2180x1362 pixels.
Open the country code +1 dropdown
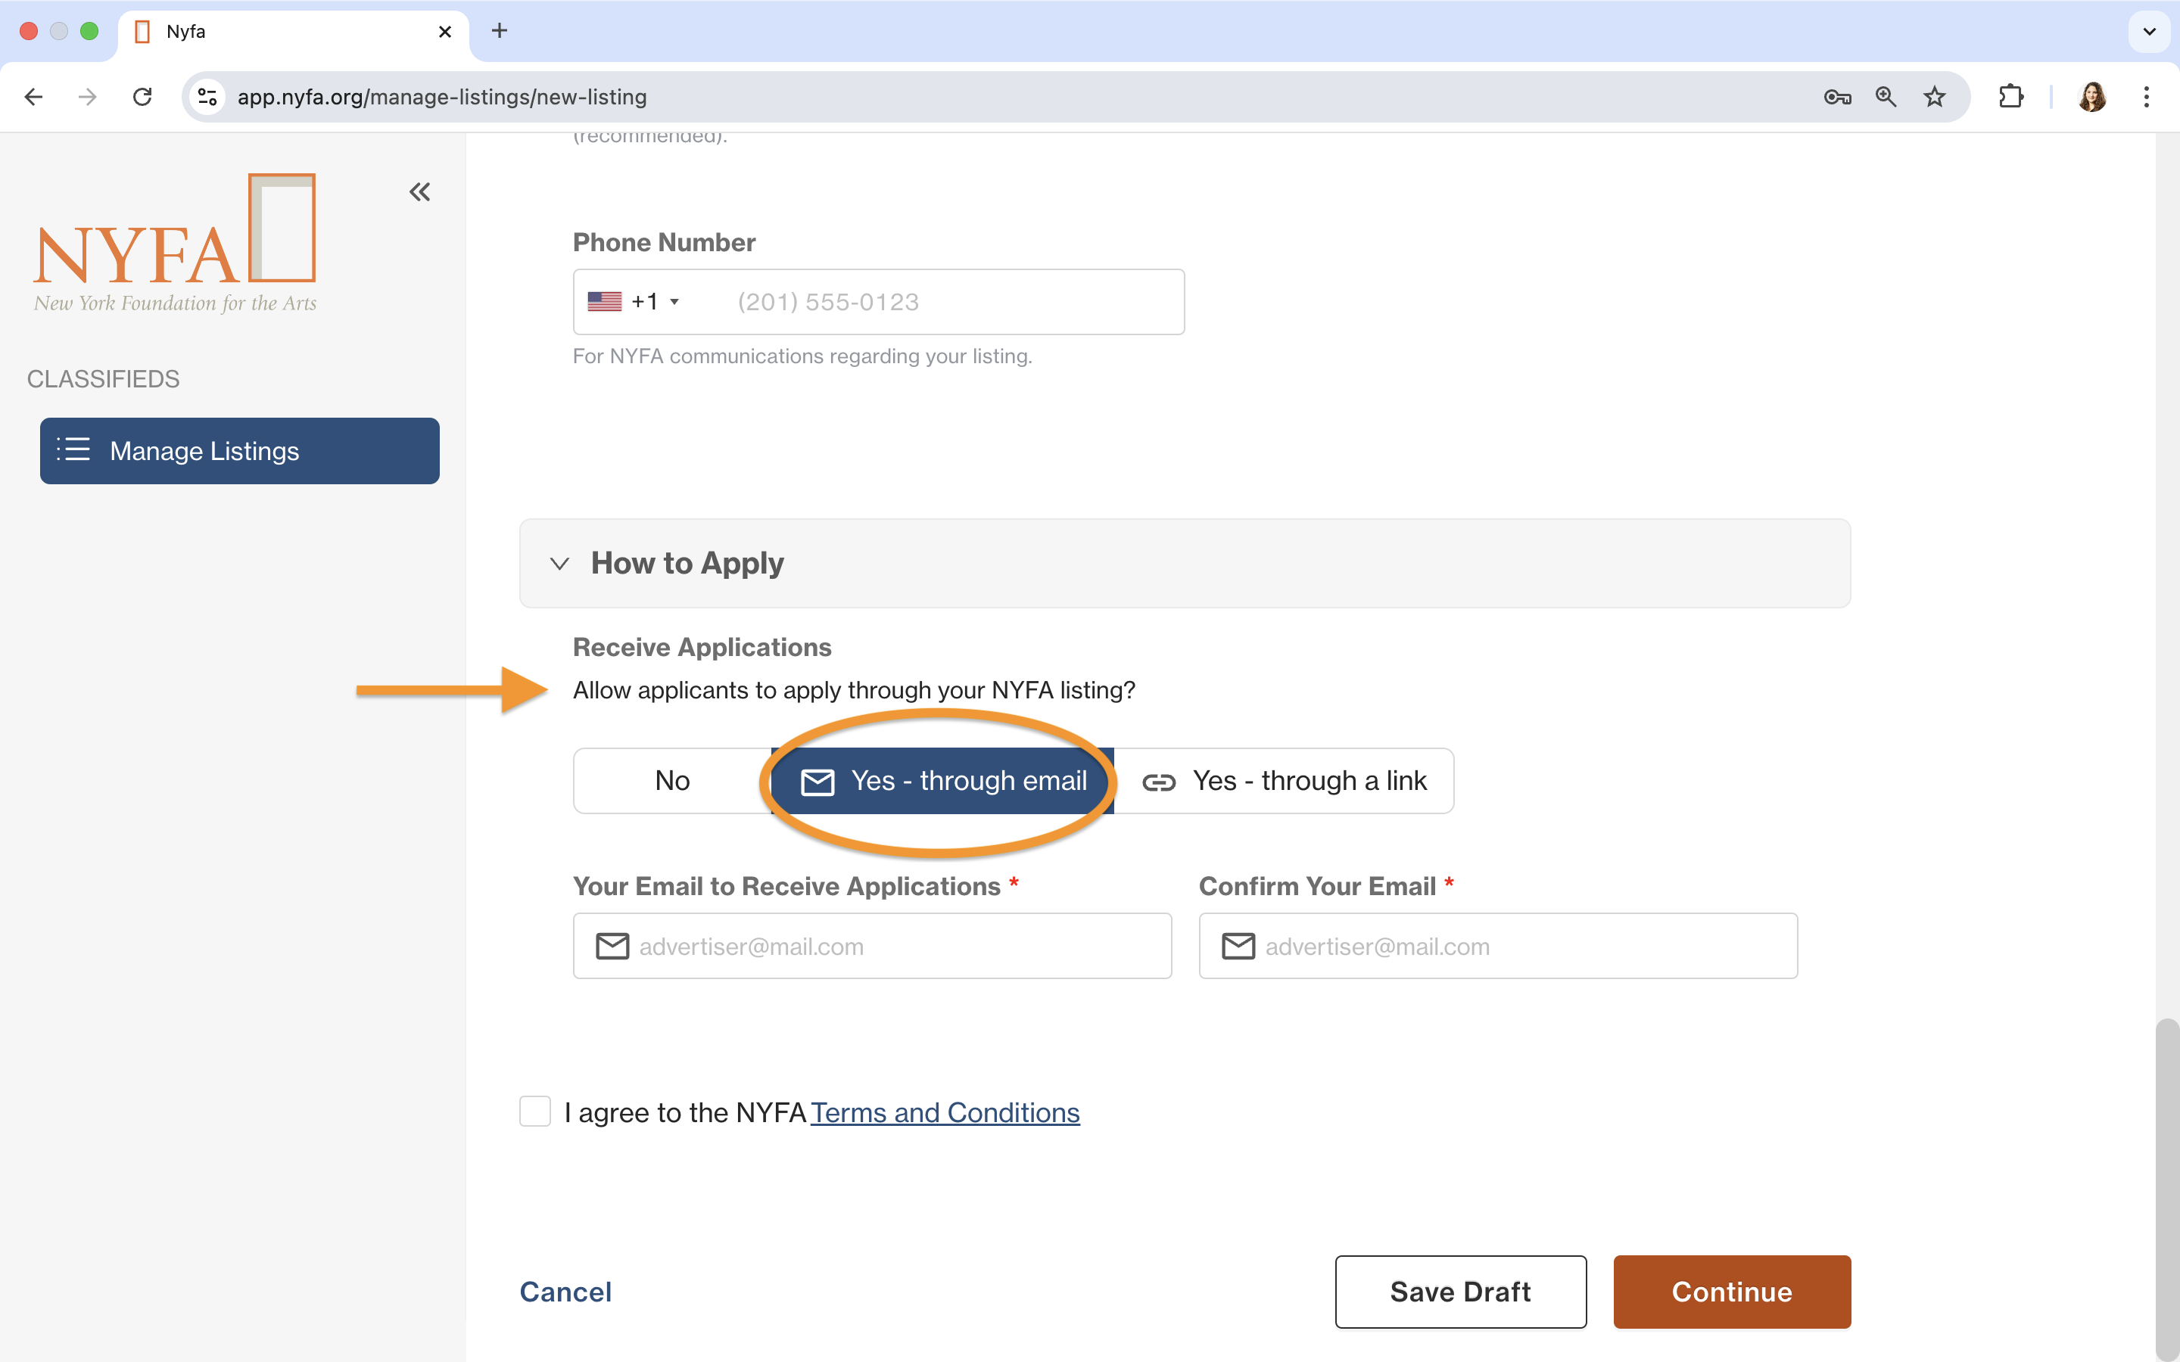634,302
